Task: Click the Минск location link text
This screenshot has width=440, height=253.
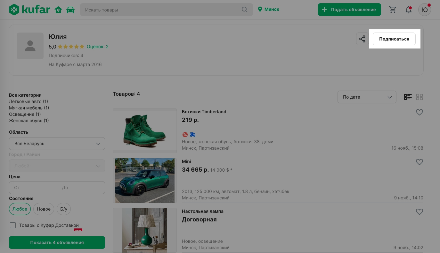Action: pyautogui.click(x=272, y=10)
